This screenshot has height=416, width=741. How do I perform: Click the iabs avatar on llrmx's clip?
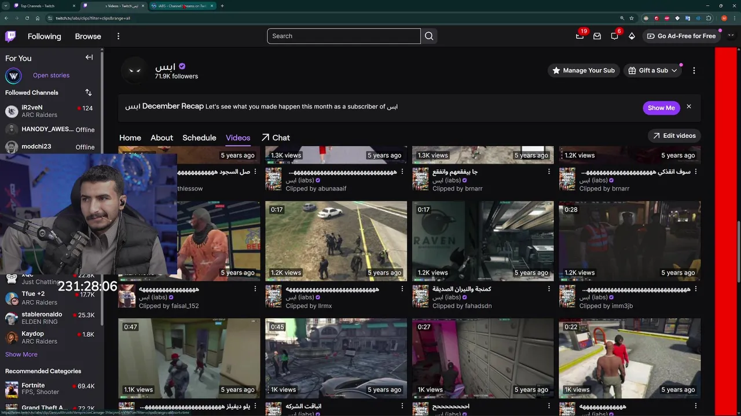pos(273,296)
